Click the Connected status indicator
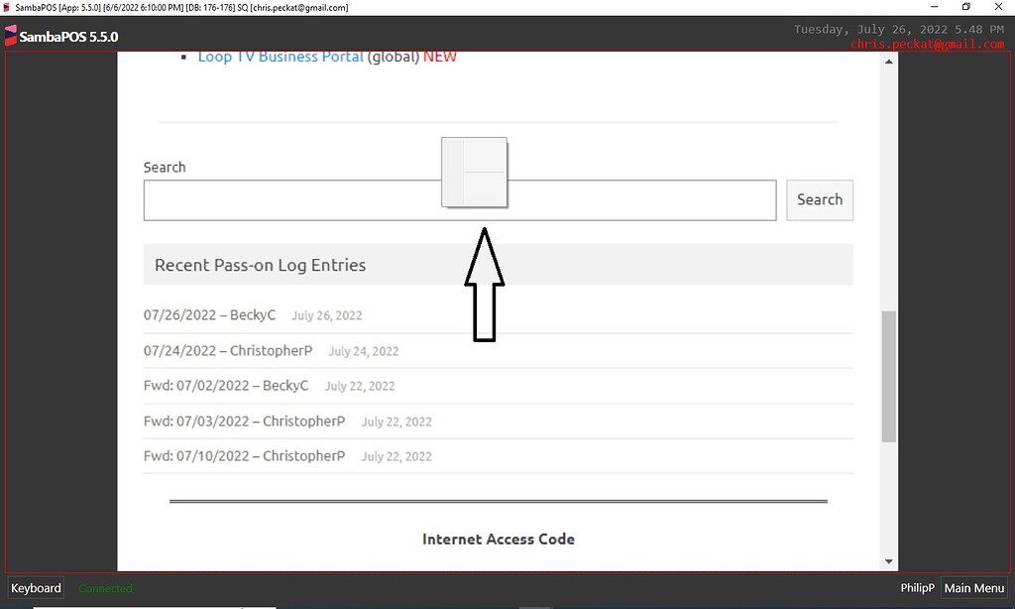The image size is (1015, 609). pyautogui.click(x=105, y=587)
